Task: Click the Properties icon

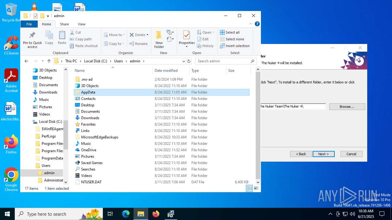Action: 187,35
